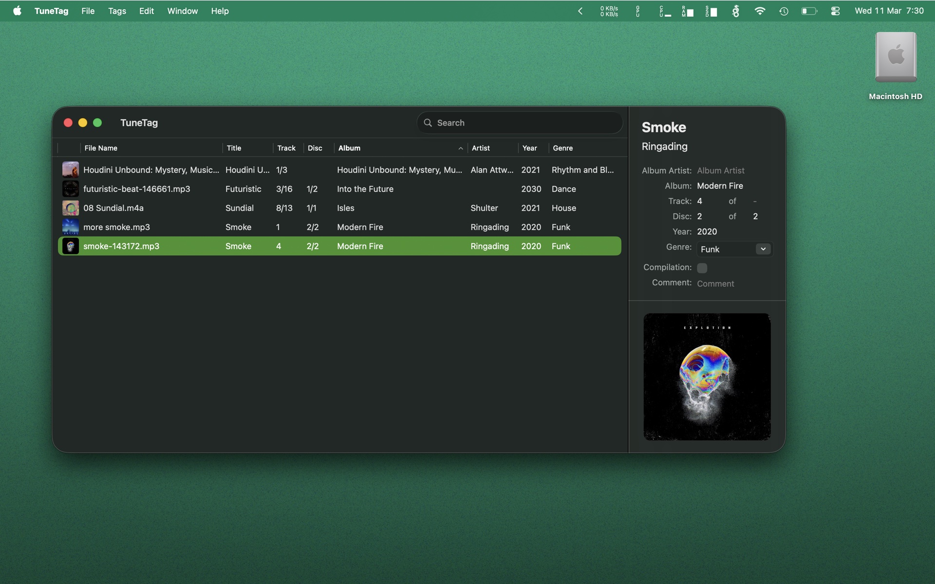The image size is (935, 584).
Task: Click the more smoke.mp3 artwork thumbnail
Action: click(x=71, y=227)
